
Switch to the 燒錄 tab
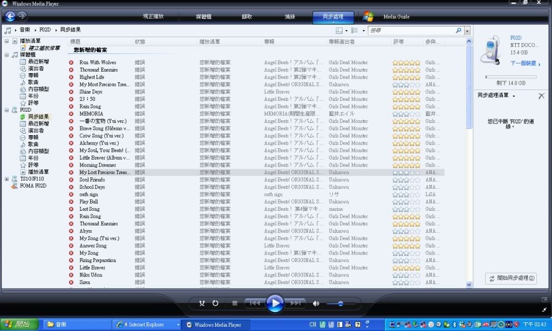(290, 17)
